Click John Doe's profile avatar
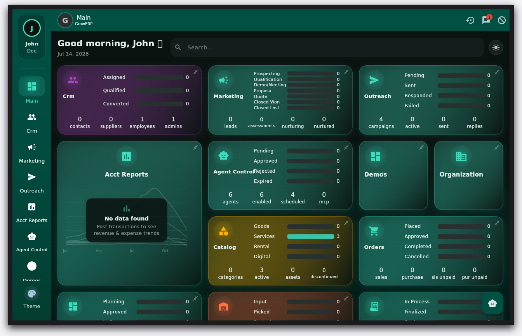522x336 pixels. click(x=32, y=28)
